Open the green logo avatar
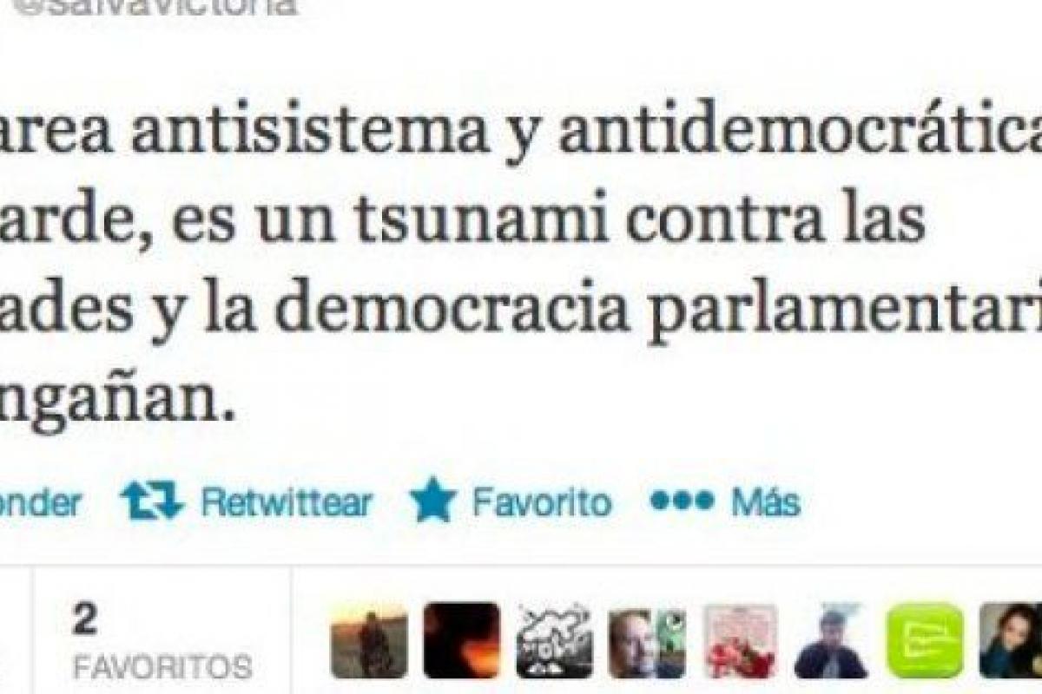The image size is (1042, 694). click(925, 640)
